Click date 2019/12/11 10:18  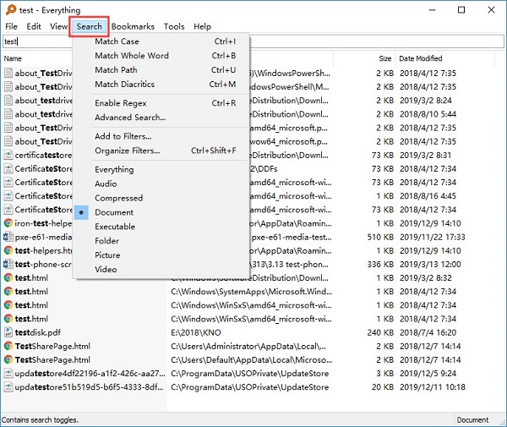[433, 387]
